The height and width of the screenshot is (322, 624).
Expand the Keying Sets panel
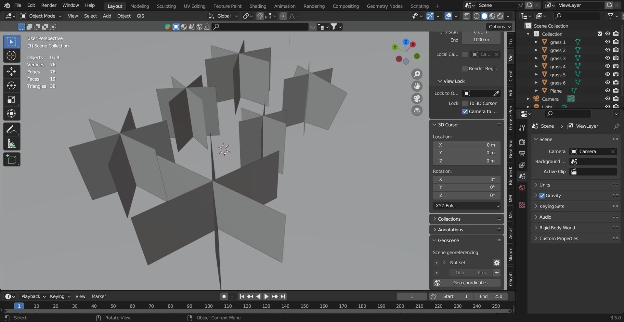[x=576, y=206]
